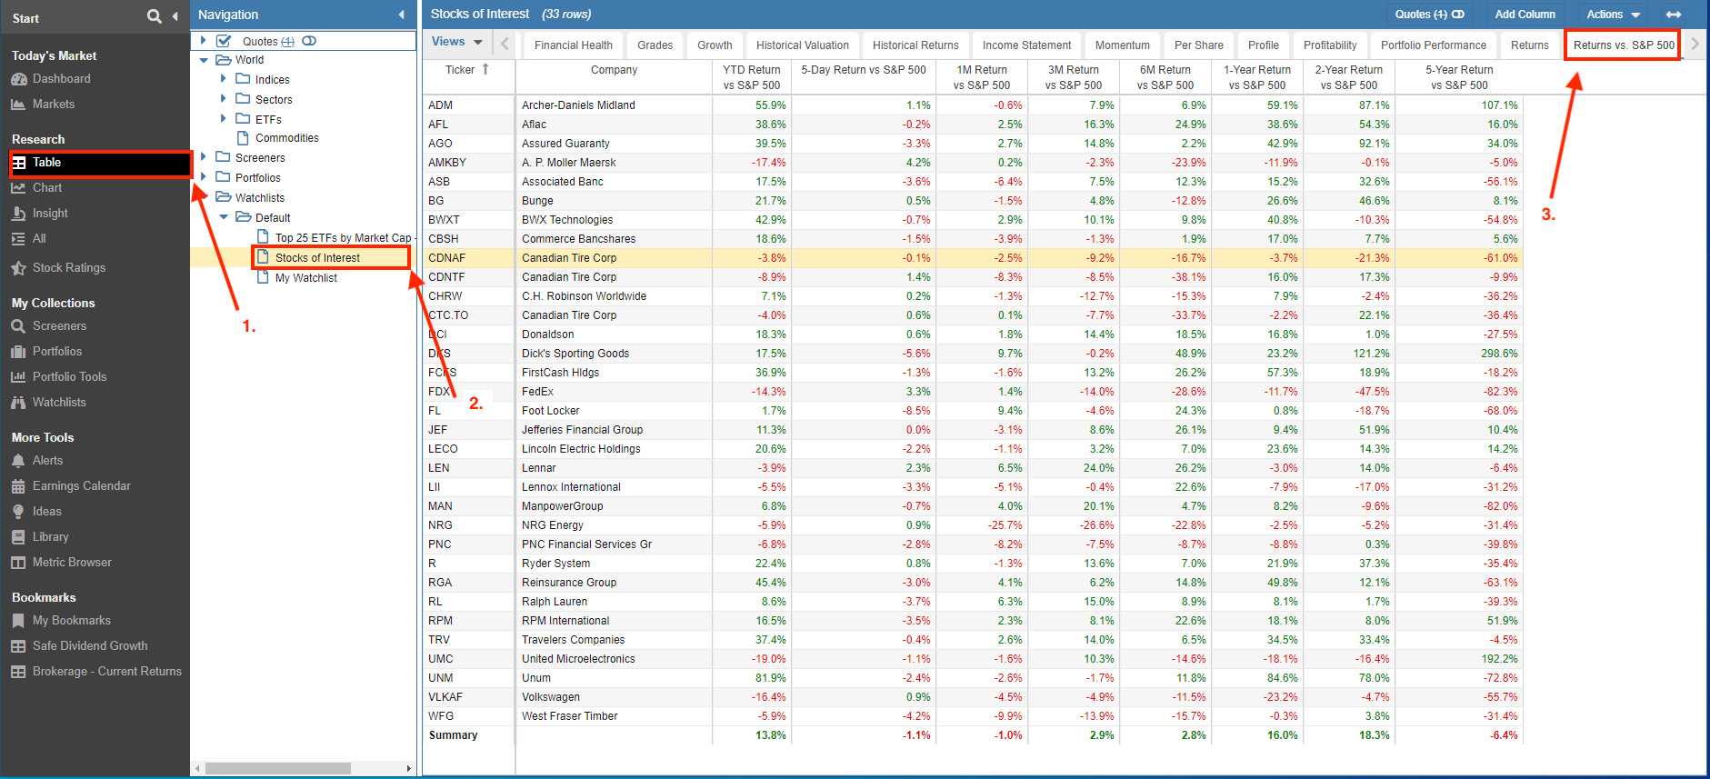Click the Add Column button
1710x779 pixels.
(x=1525, y=15)
